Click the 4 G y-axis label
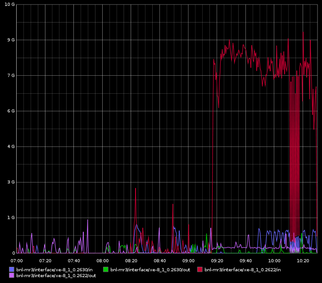The image size is (322, 283). tap(11, 146)
